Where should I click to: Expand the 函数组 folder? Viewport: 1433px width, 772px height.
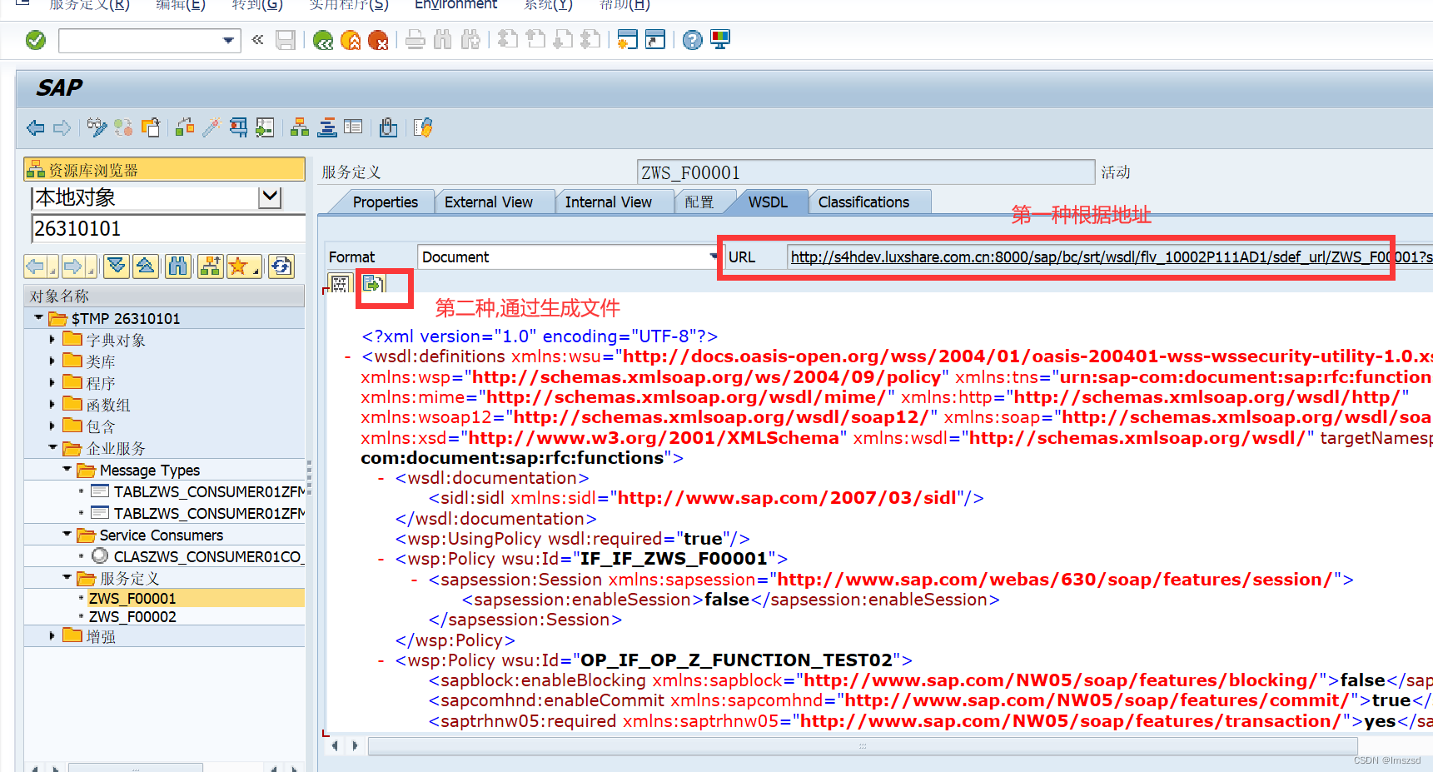tap(52, 405)
